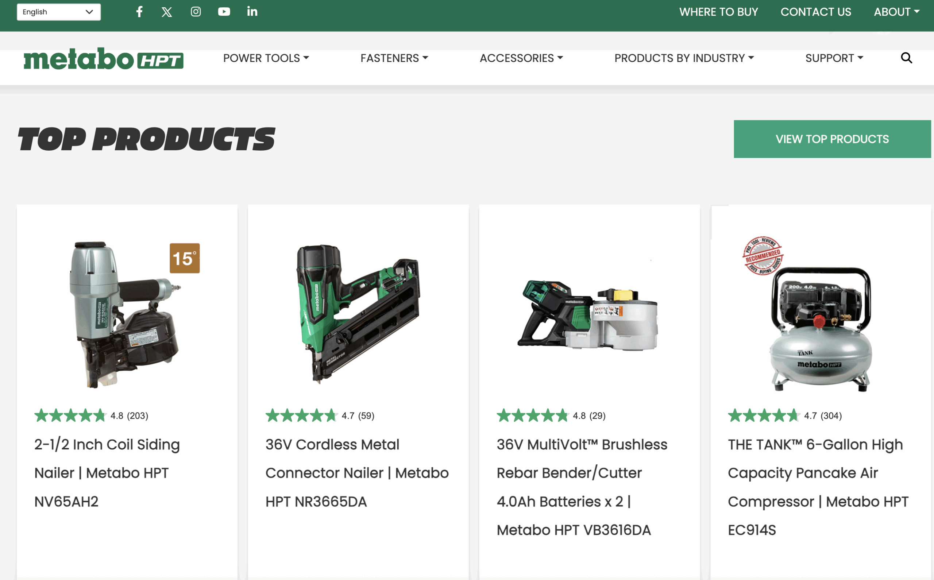The image size is (934, 580).
Task: Click the NV65AH2 coil nailer image
Action: (125, 314)
